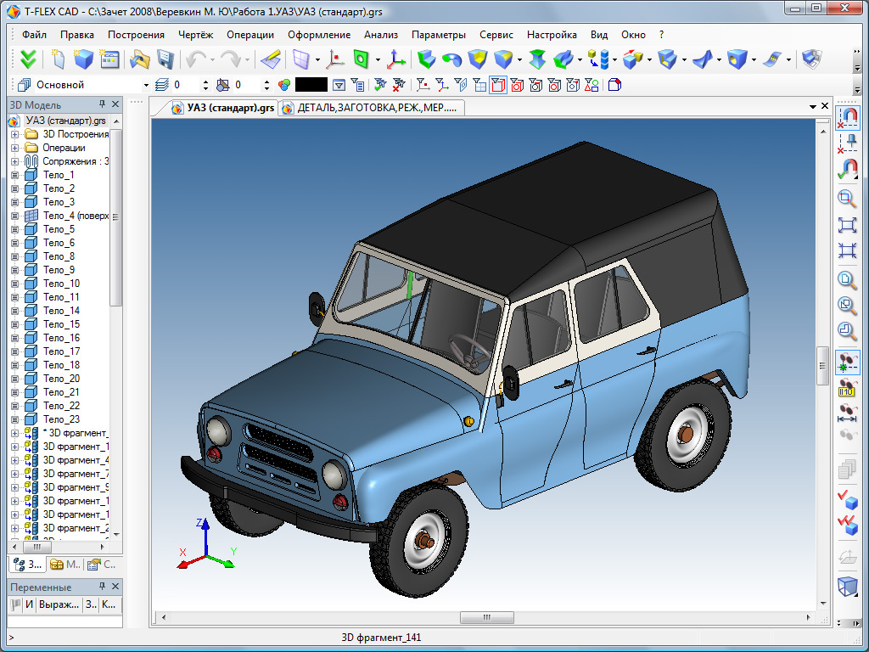The width and height of the screenshot is (869, 652).
Task: Select the root УАЗ (стандарт).grs tree item
Action: (65, 121)
